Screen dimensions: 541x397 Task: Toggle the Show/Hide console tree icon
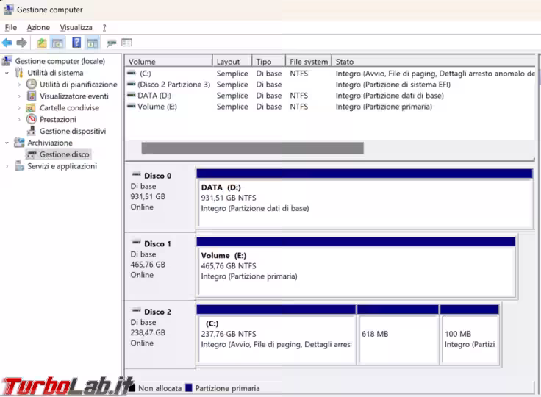[57, 43]
